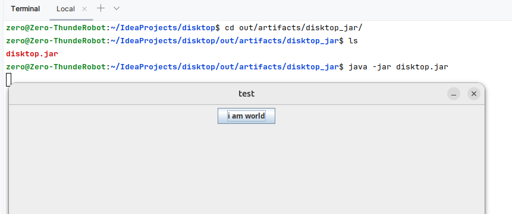Expand the terminal sessions chevron dropdown
512x214 pixels.
(x=117, y=8)
